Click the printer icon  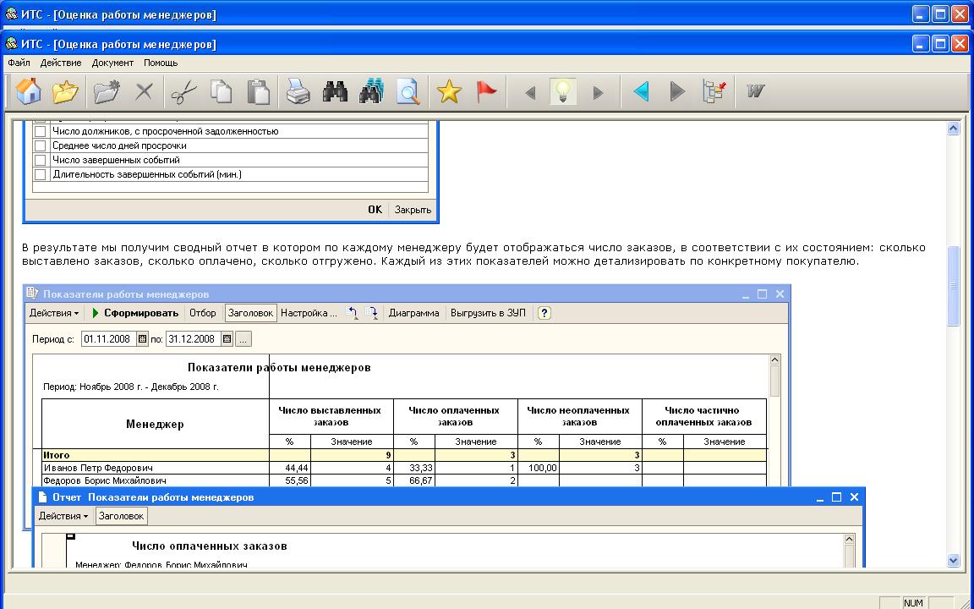tap(298, 91)
